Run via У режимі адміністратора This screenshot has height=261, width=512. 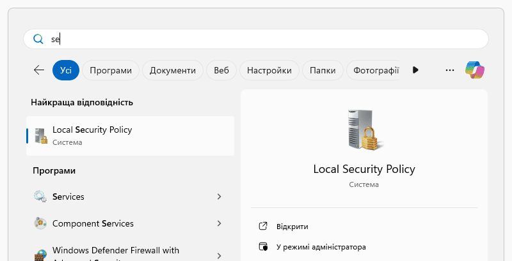pos(321,246)
